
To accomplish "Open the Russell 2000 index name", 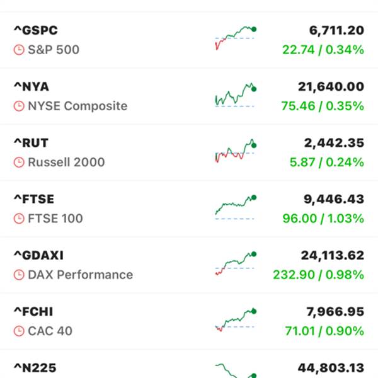I will 66,163.
